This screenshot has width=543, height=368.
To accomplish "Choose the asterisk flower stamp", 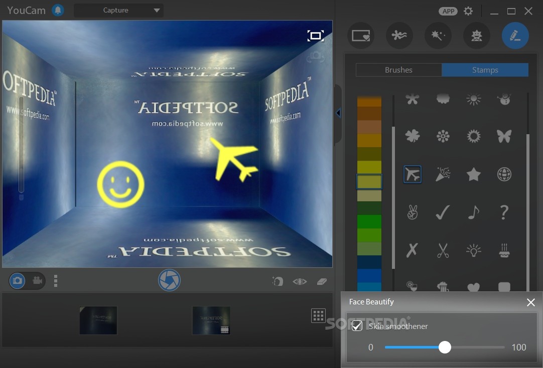I will tap(413, 99).
